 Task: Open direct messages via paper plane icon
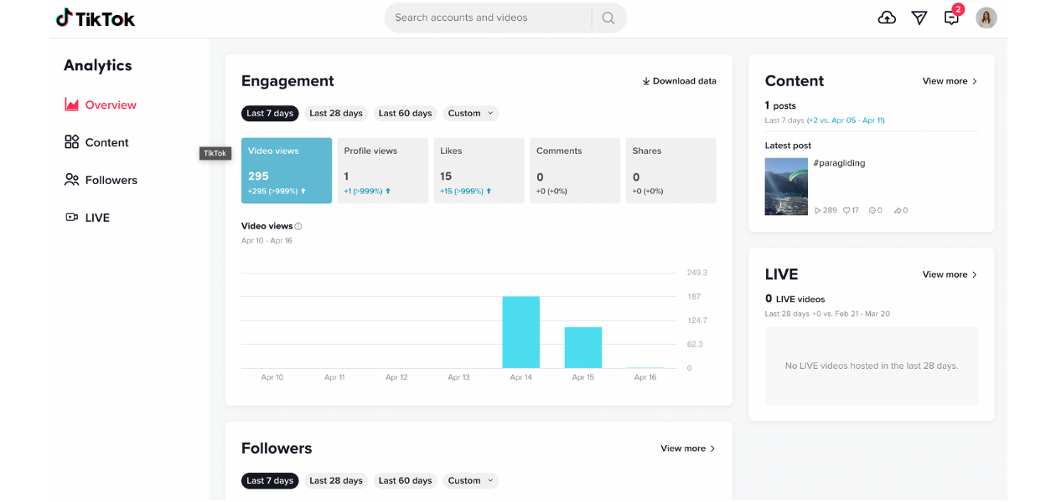coord(919,17)
